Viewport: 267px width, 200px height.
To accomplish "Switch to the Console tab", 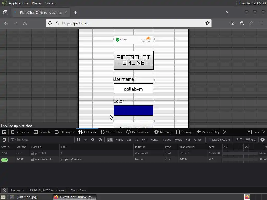I will pos(42,132).
